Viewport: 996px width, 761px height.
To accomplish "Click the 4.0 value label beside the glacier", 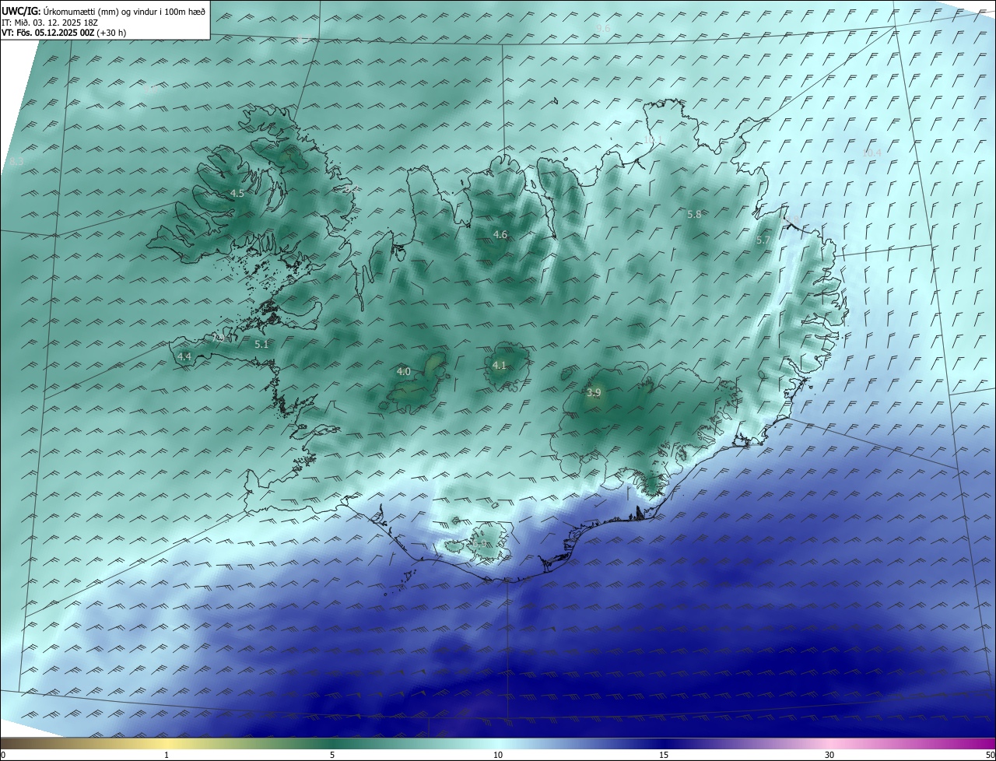I will coord(403,371).
